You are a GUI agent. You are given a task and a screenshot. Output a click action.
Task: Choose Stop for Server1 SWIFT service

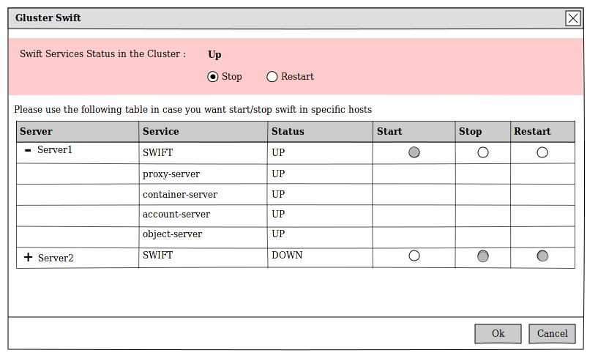coord(482,152)
